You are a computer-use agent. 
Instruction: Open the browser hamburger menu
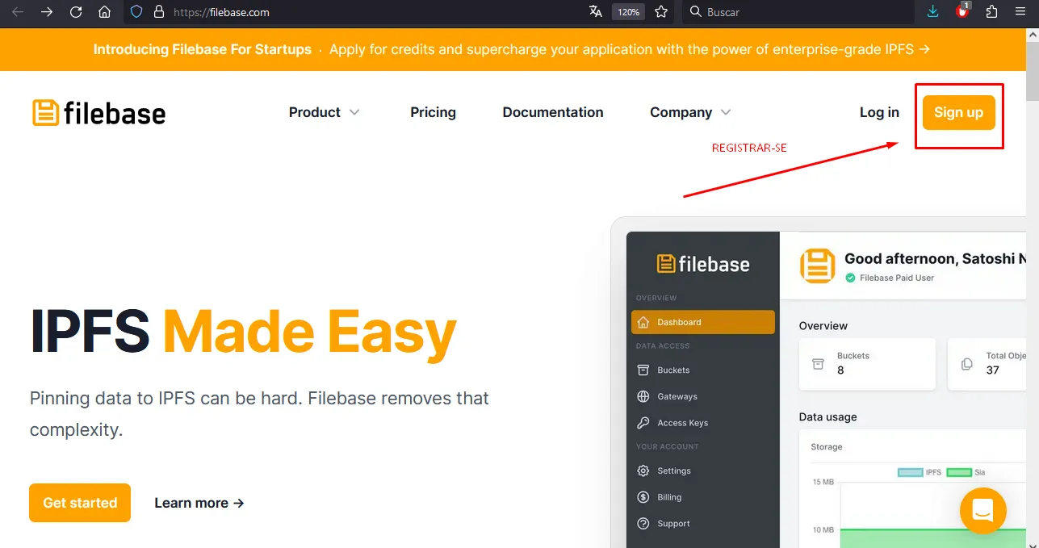pos(1020,12)
